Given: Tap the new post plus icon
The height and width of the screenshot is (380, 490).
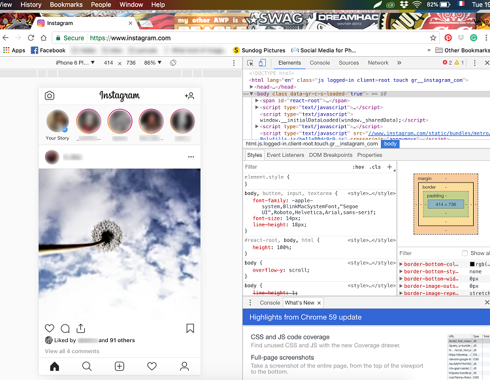Looking at the screenshot, I should click(120, 366).
